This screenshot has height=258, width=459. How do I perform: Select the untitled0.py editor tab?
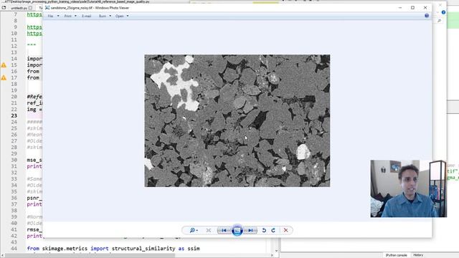tap(19, 8)
